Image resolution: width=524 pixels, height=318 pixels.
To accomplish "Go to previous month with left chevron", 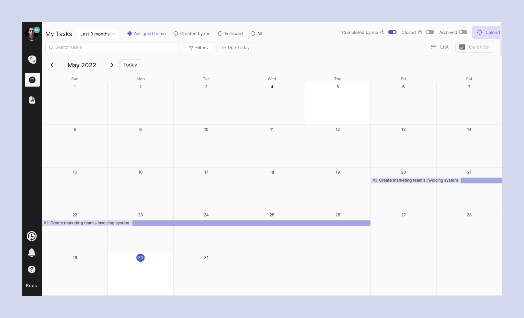I will pyautogui.click(x=52, y=65).
